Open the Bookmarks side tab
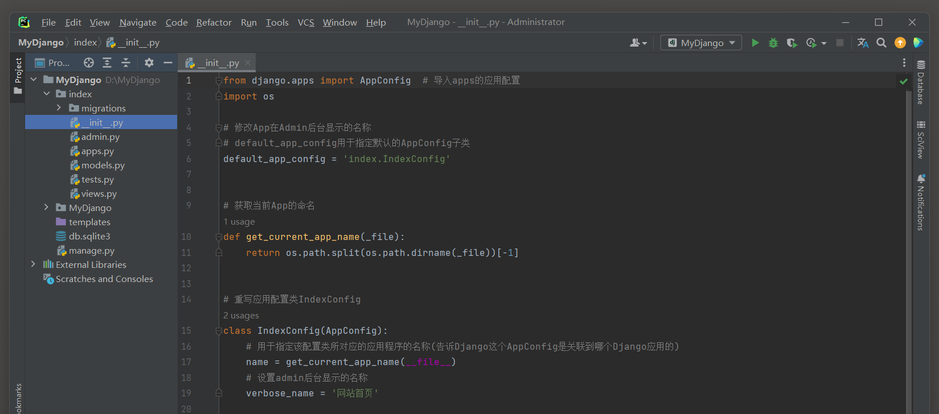 [x=18, y=398]
